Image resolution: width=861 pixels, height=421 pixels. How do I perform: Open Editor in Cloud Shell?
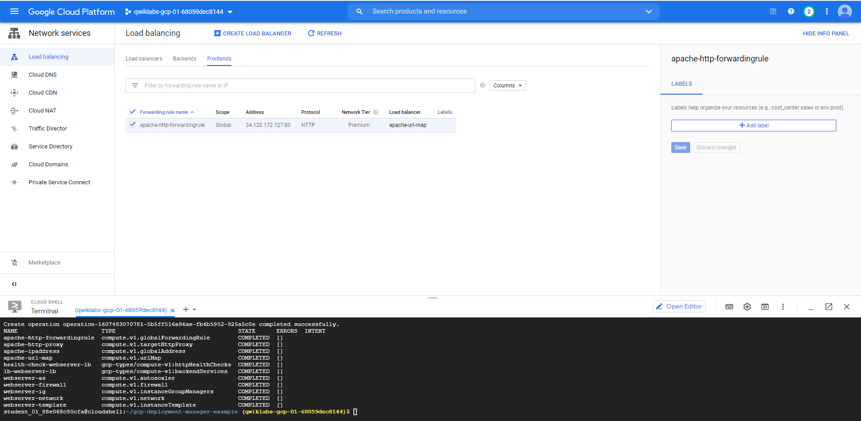click(679, 307)
